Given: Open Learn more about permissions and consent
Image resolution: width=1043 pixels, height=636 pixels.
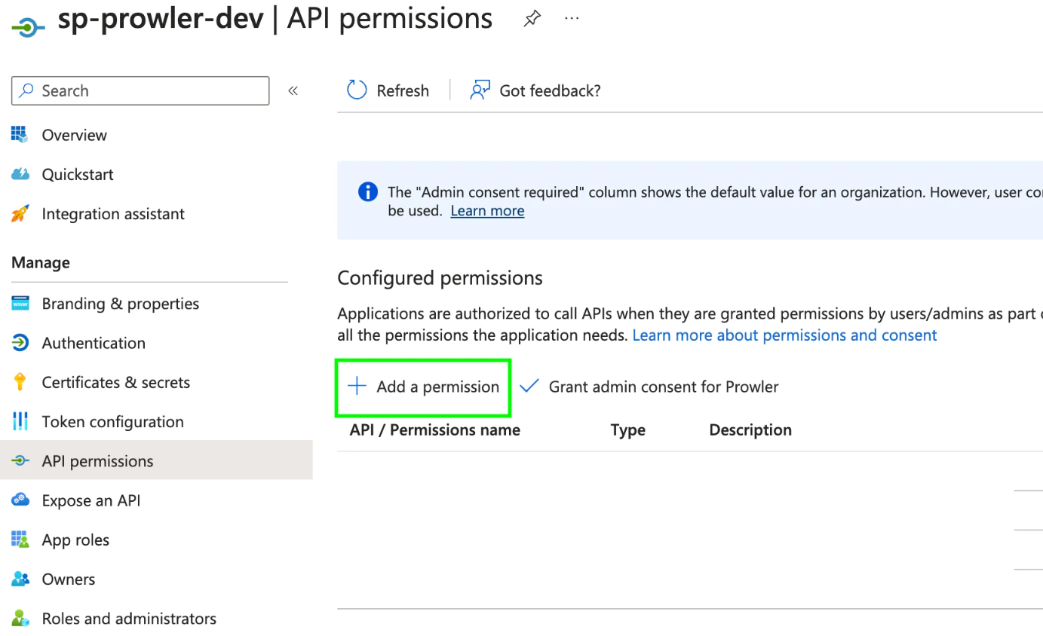Looking at the screenshot, I should 784,335.
